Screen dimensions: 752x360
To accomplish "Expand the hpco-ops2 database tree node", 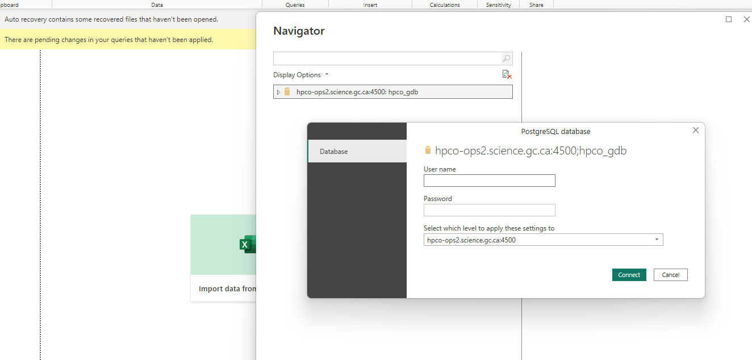I will point(278,92).
